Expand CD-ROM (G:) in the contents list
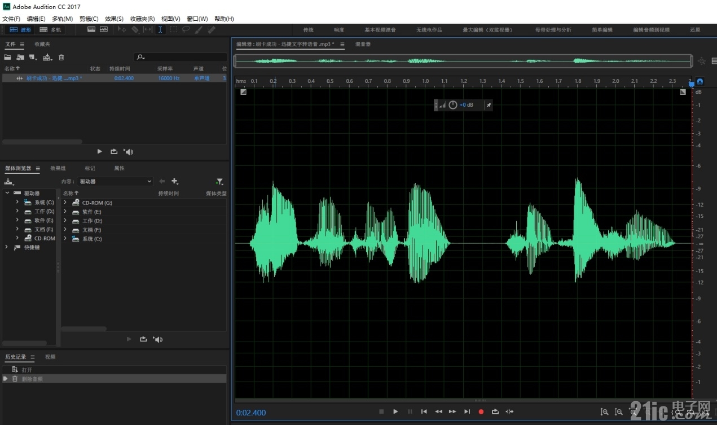 [x=65, y=203]
